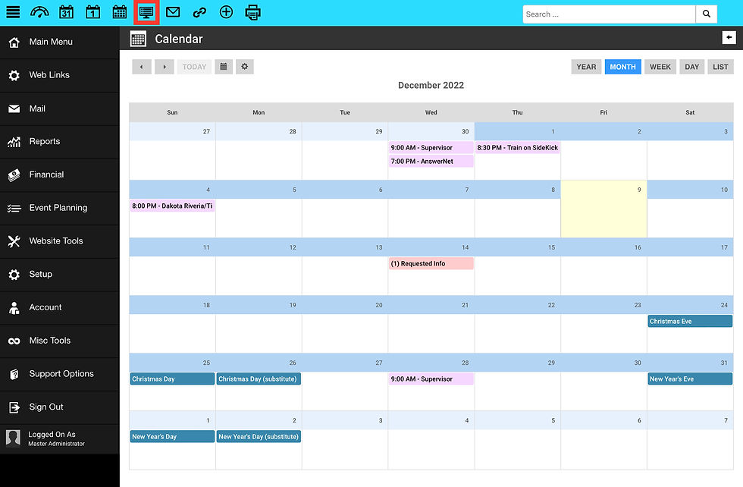This screenshot has height=487, width=743.
Task: Open Setup in the sidebar
Action: coord(60,275)
